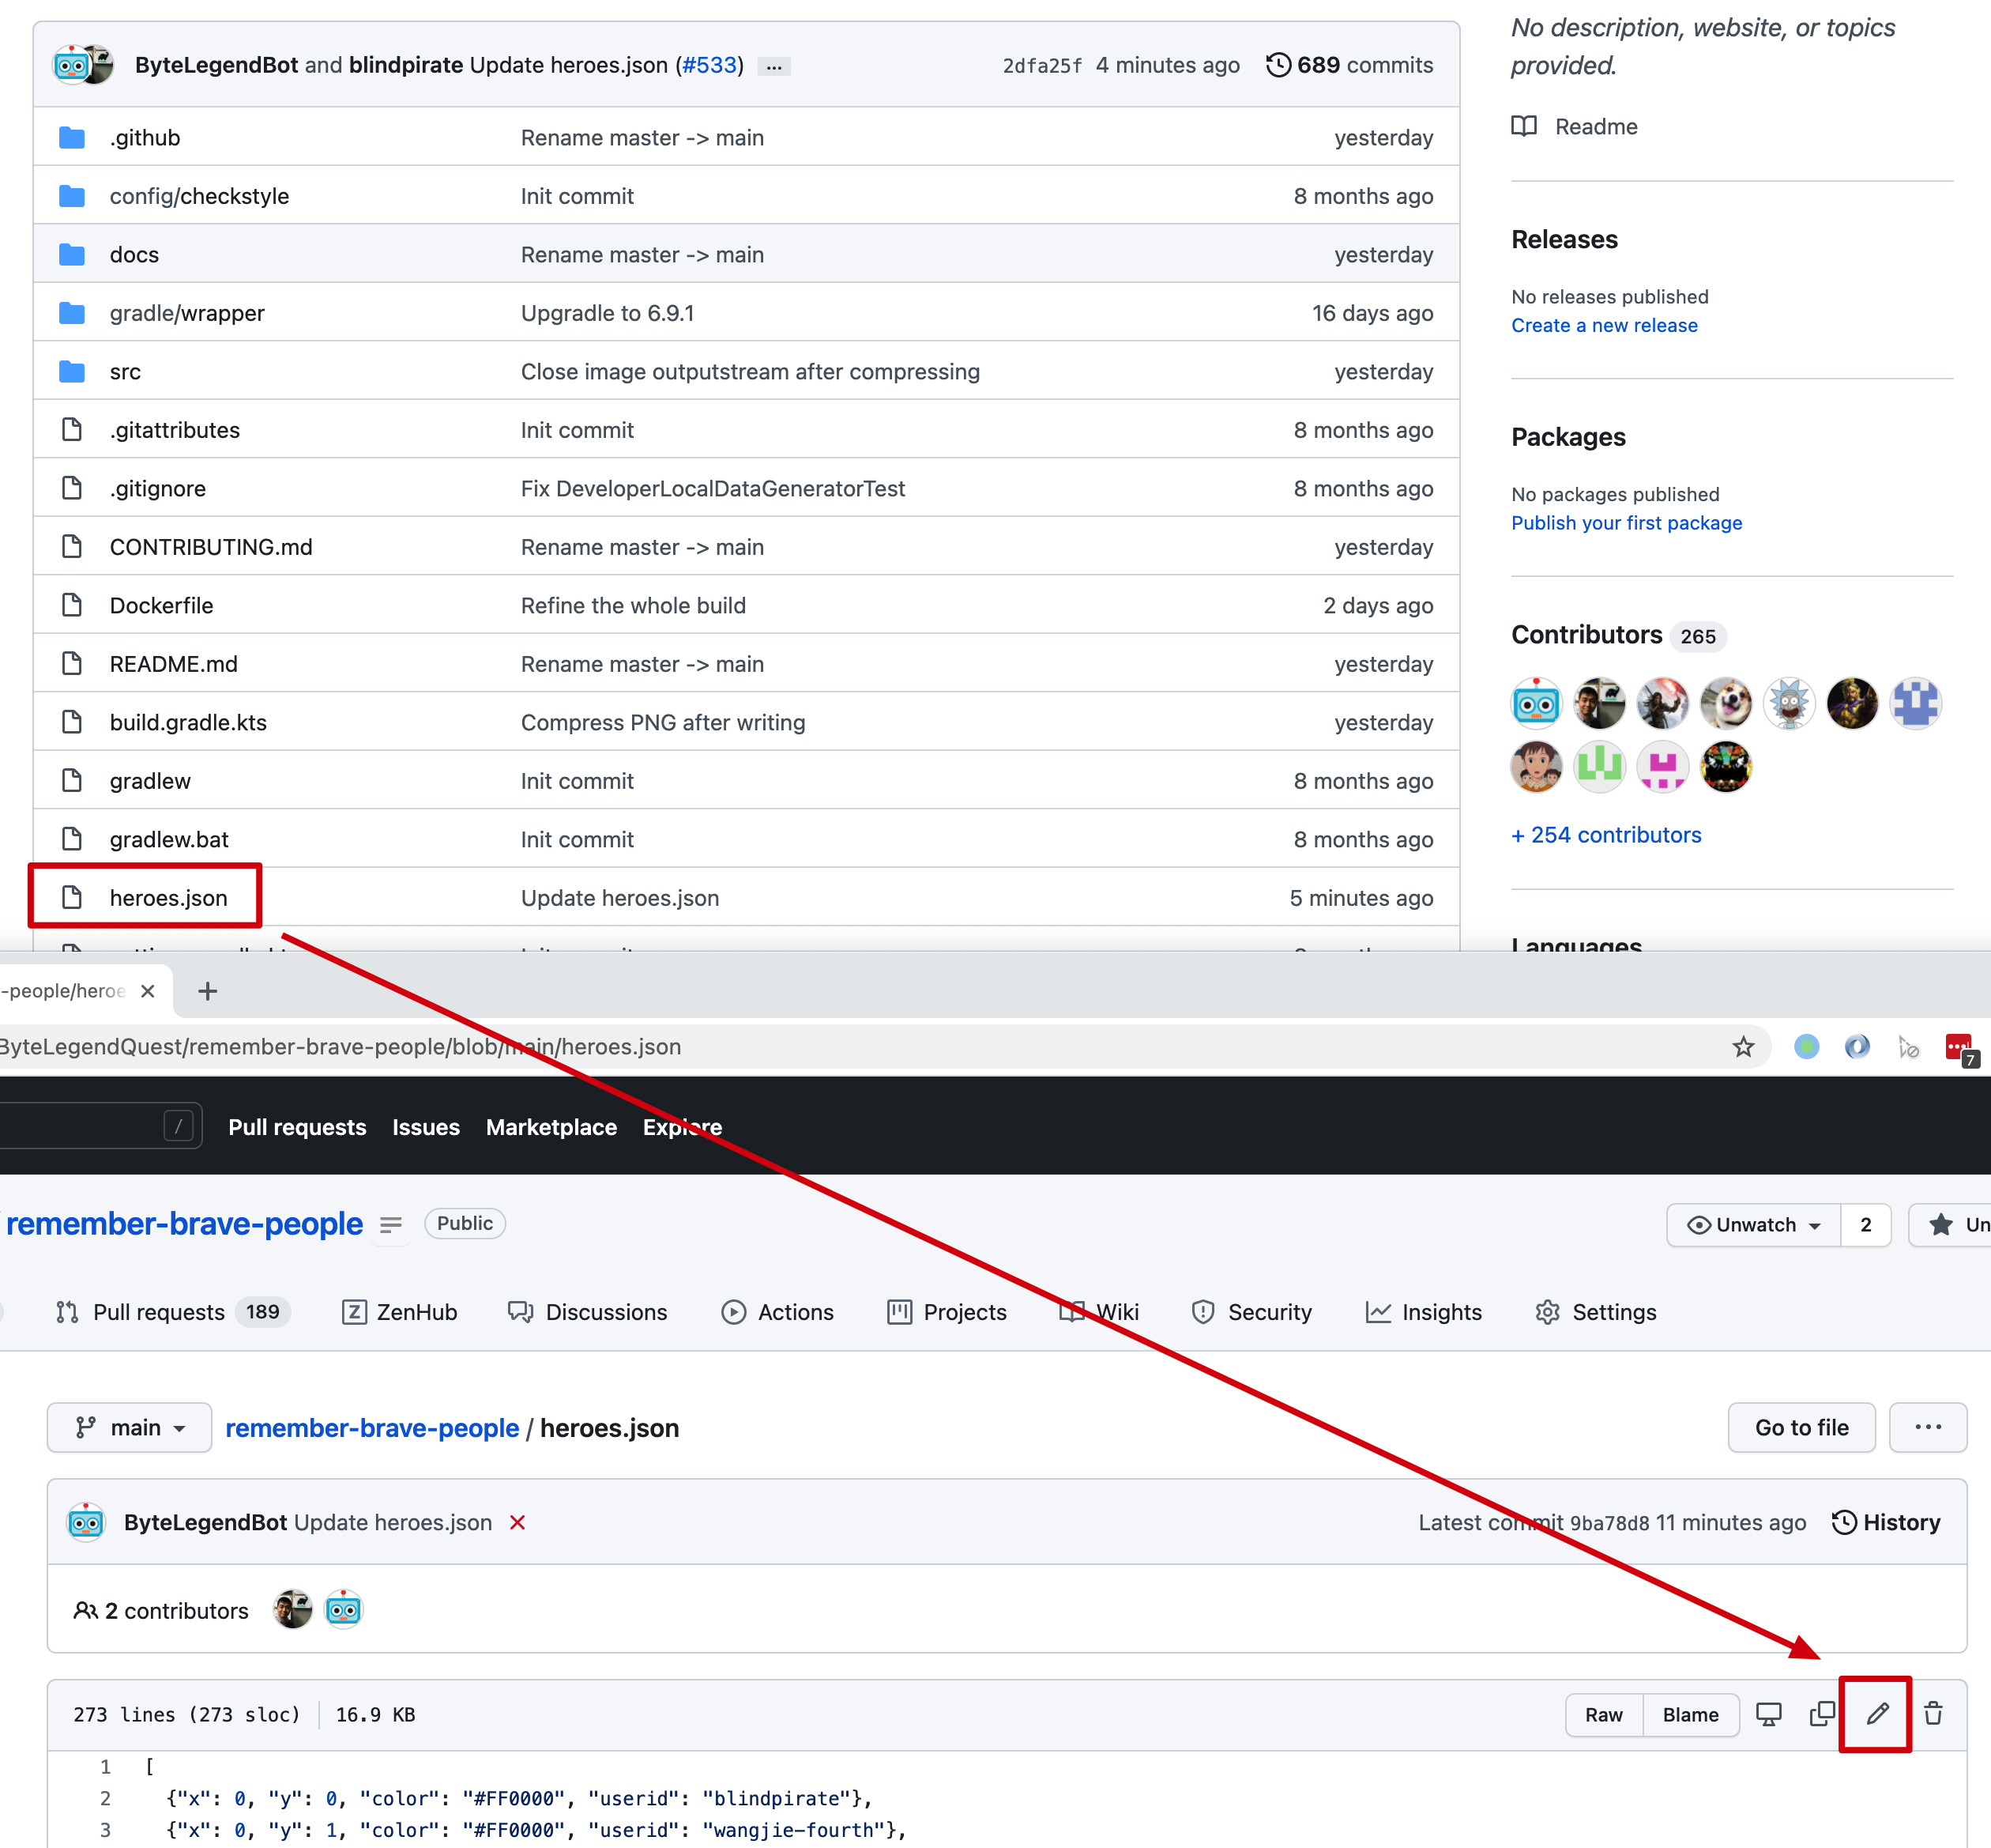The image size is (1991, 1848).
Task: Open the + 254 contributors link
Action: pyautogui.click(x=1606, y=835)
